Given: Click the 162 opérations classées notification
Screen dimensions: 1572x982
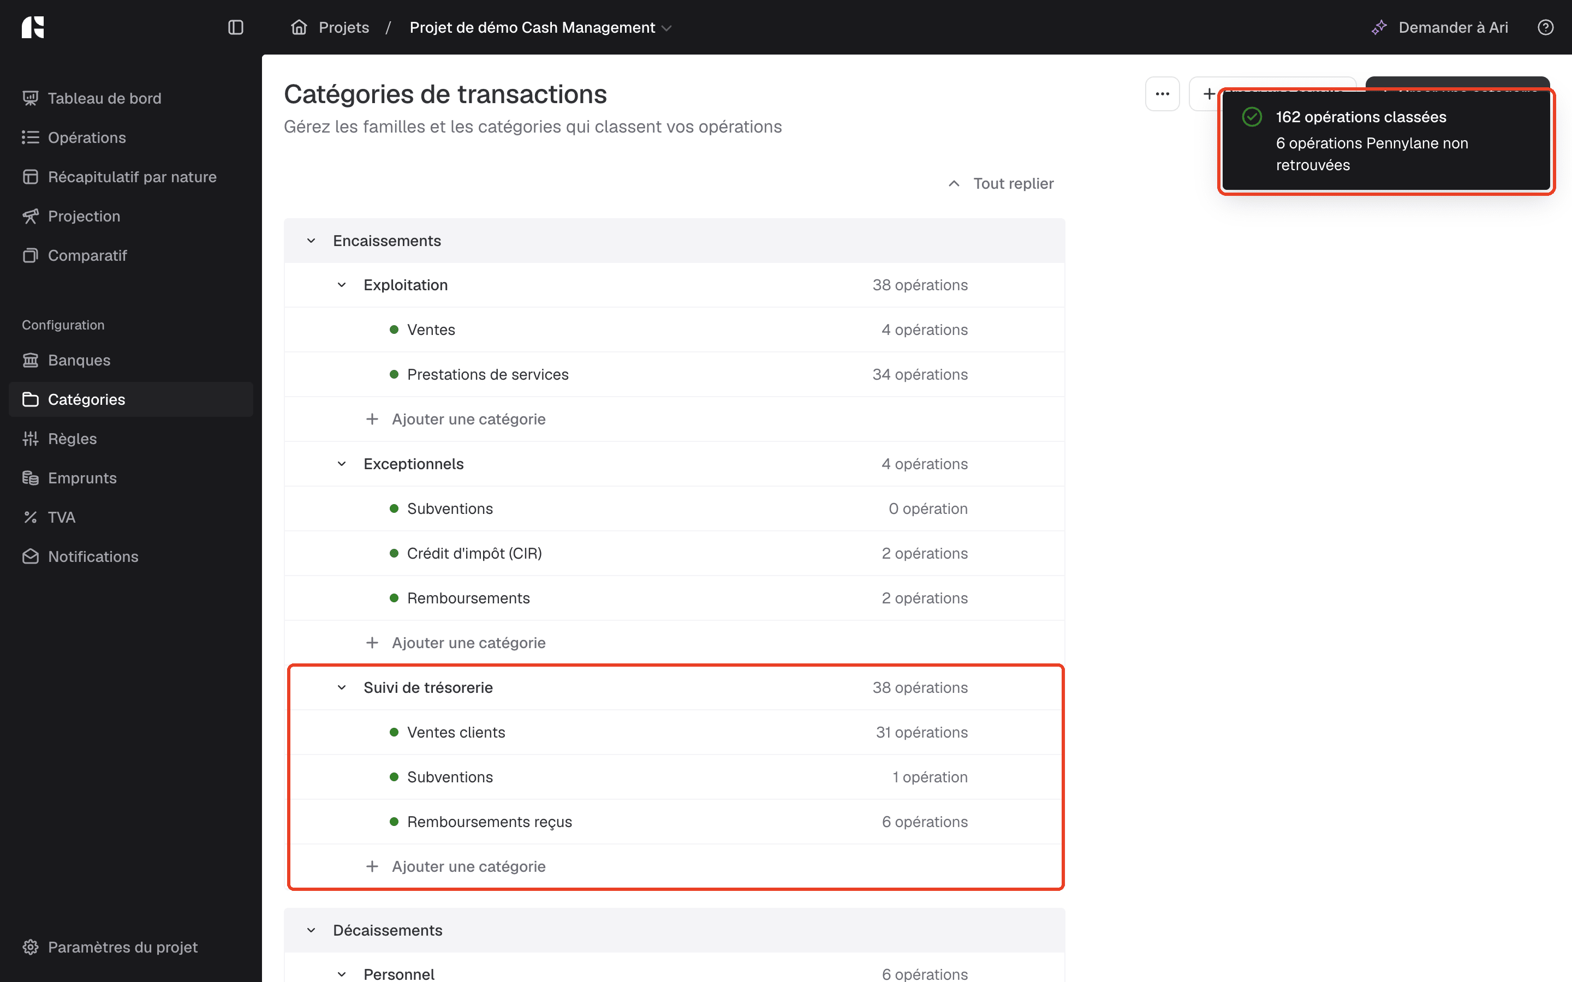Looking at the screenshot, I should 1386,141.
